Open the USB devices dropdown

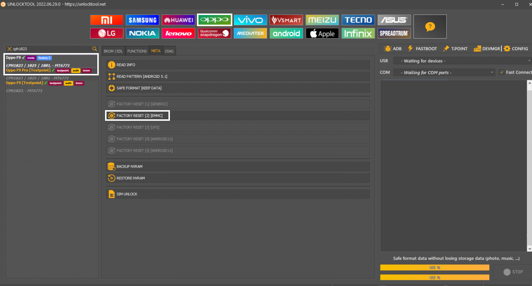[x=462, y=61]
